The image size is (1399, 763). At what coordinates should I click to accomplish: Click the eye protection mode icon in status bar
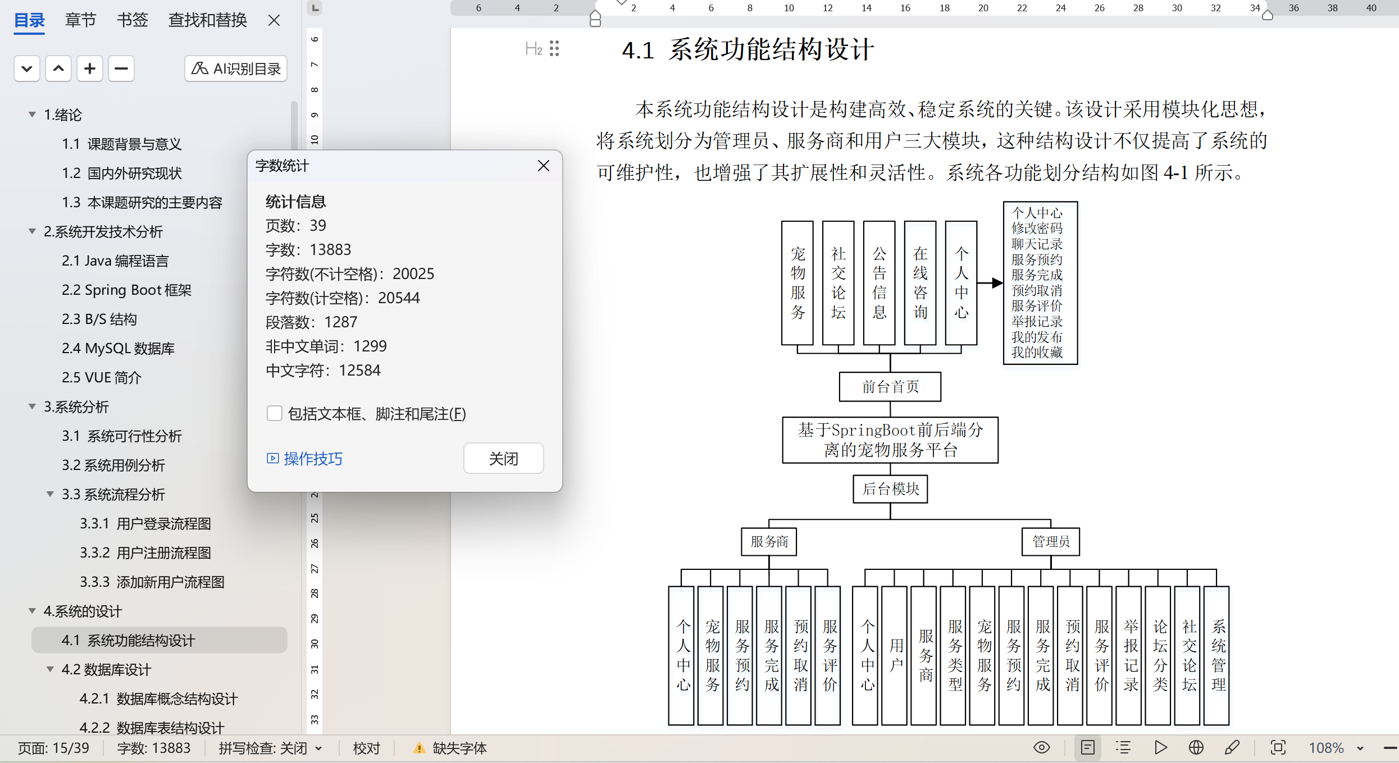1041,747
